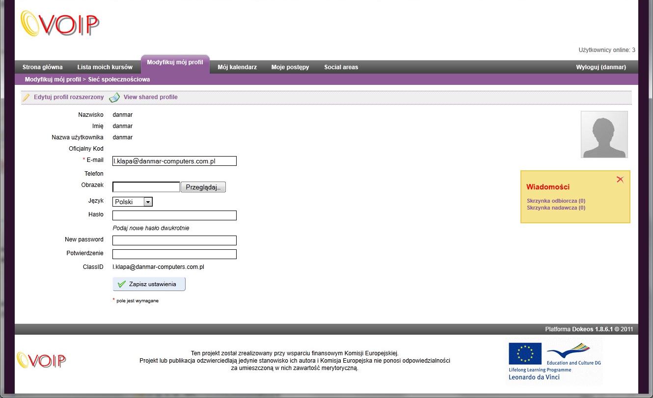Click Zapisz ustawienia save button
This screenshot has height=398, width=653.
(149, 284)
